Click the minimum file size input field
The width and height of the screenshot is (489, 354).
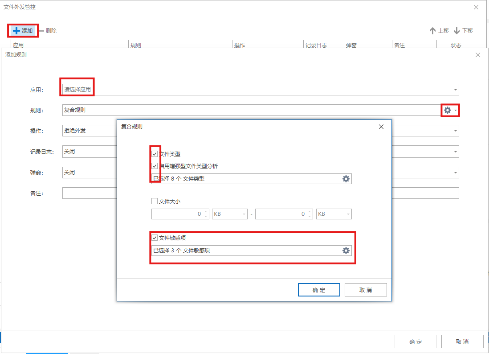pos(177,214)
